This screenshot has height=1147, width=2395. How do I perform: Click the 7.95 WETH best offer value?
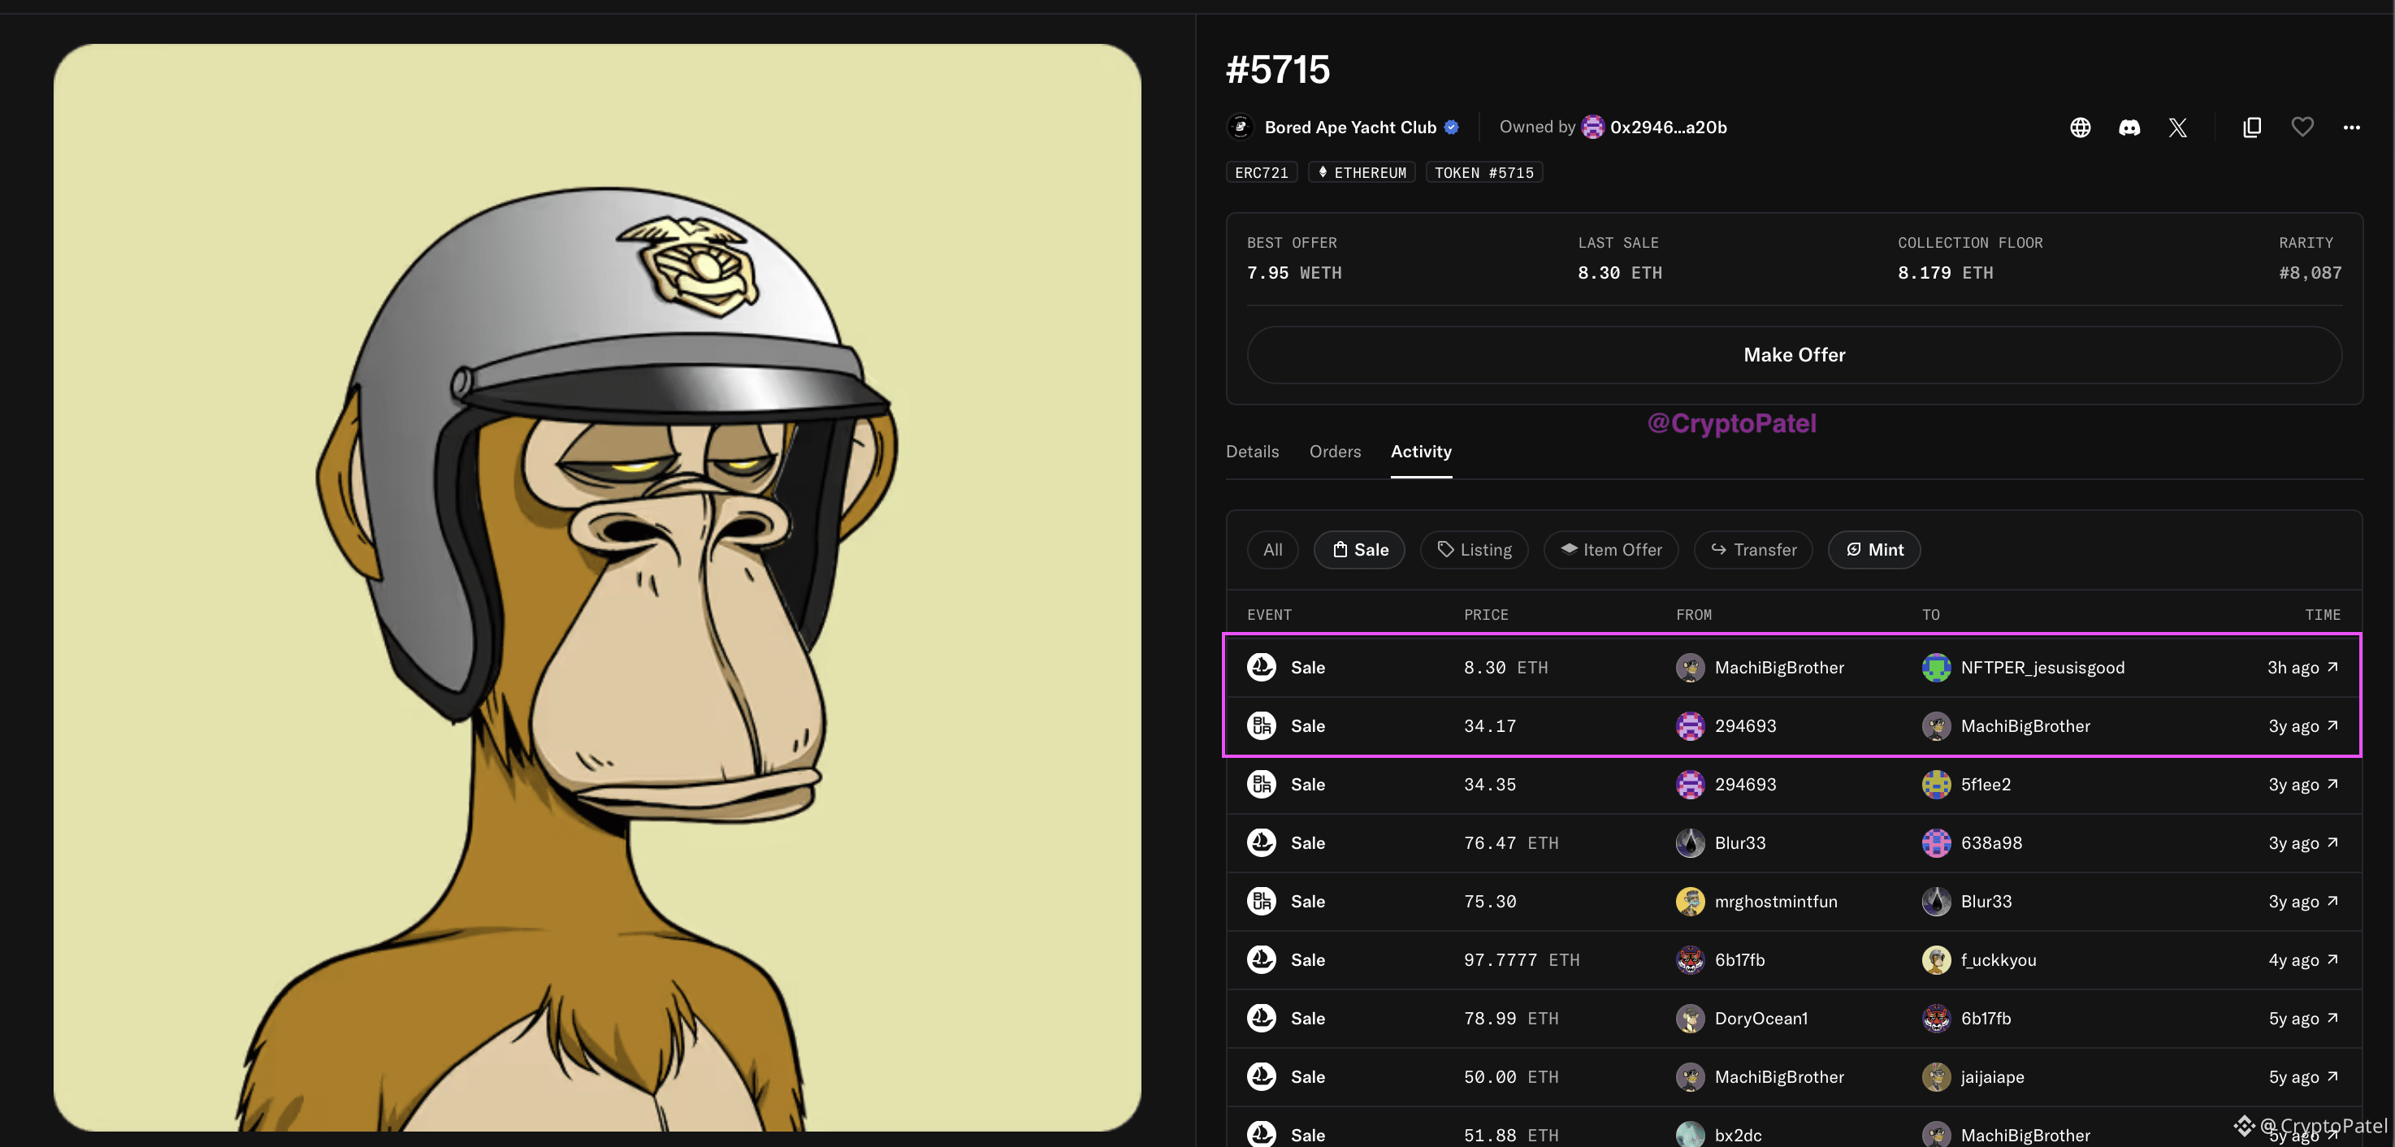(x=1294, y=272)
